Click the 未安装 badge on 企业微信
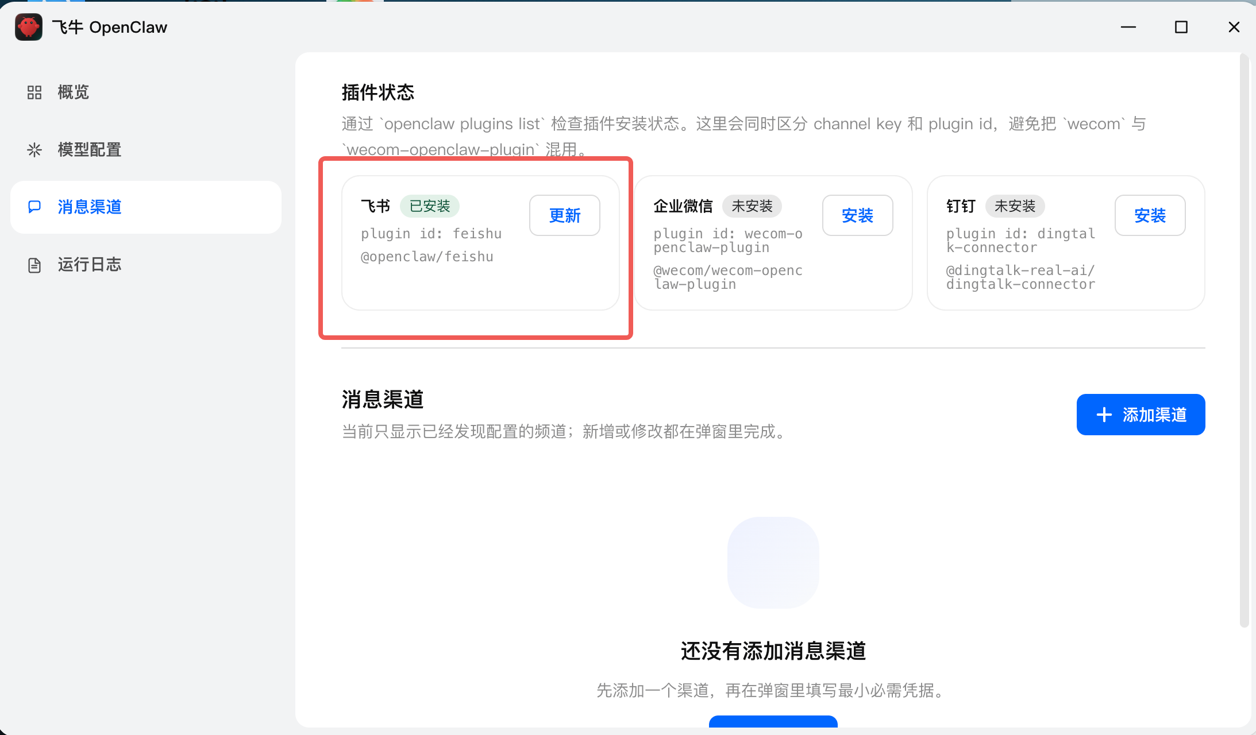This screenshot has height=735, width=1256. [752, 206]
